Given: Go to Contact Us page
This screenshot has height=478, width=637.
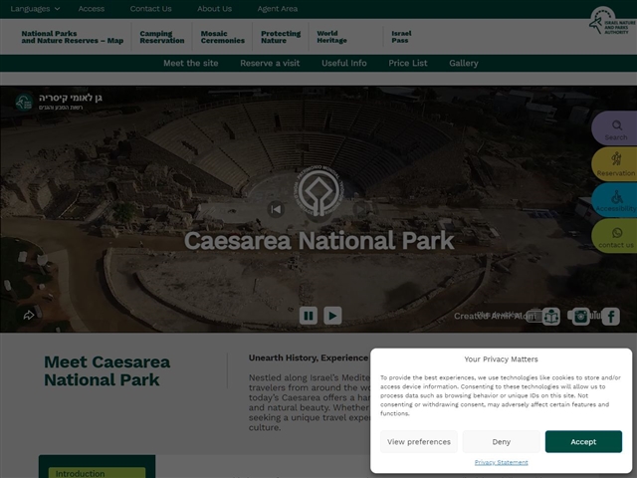Looking at the screenshot, I should (x=150, y=9).
